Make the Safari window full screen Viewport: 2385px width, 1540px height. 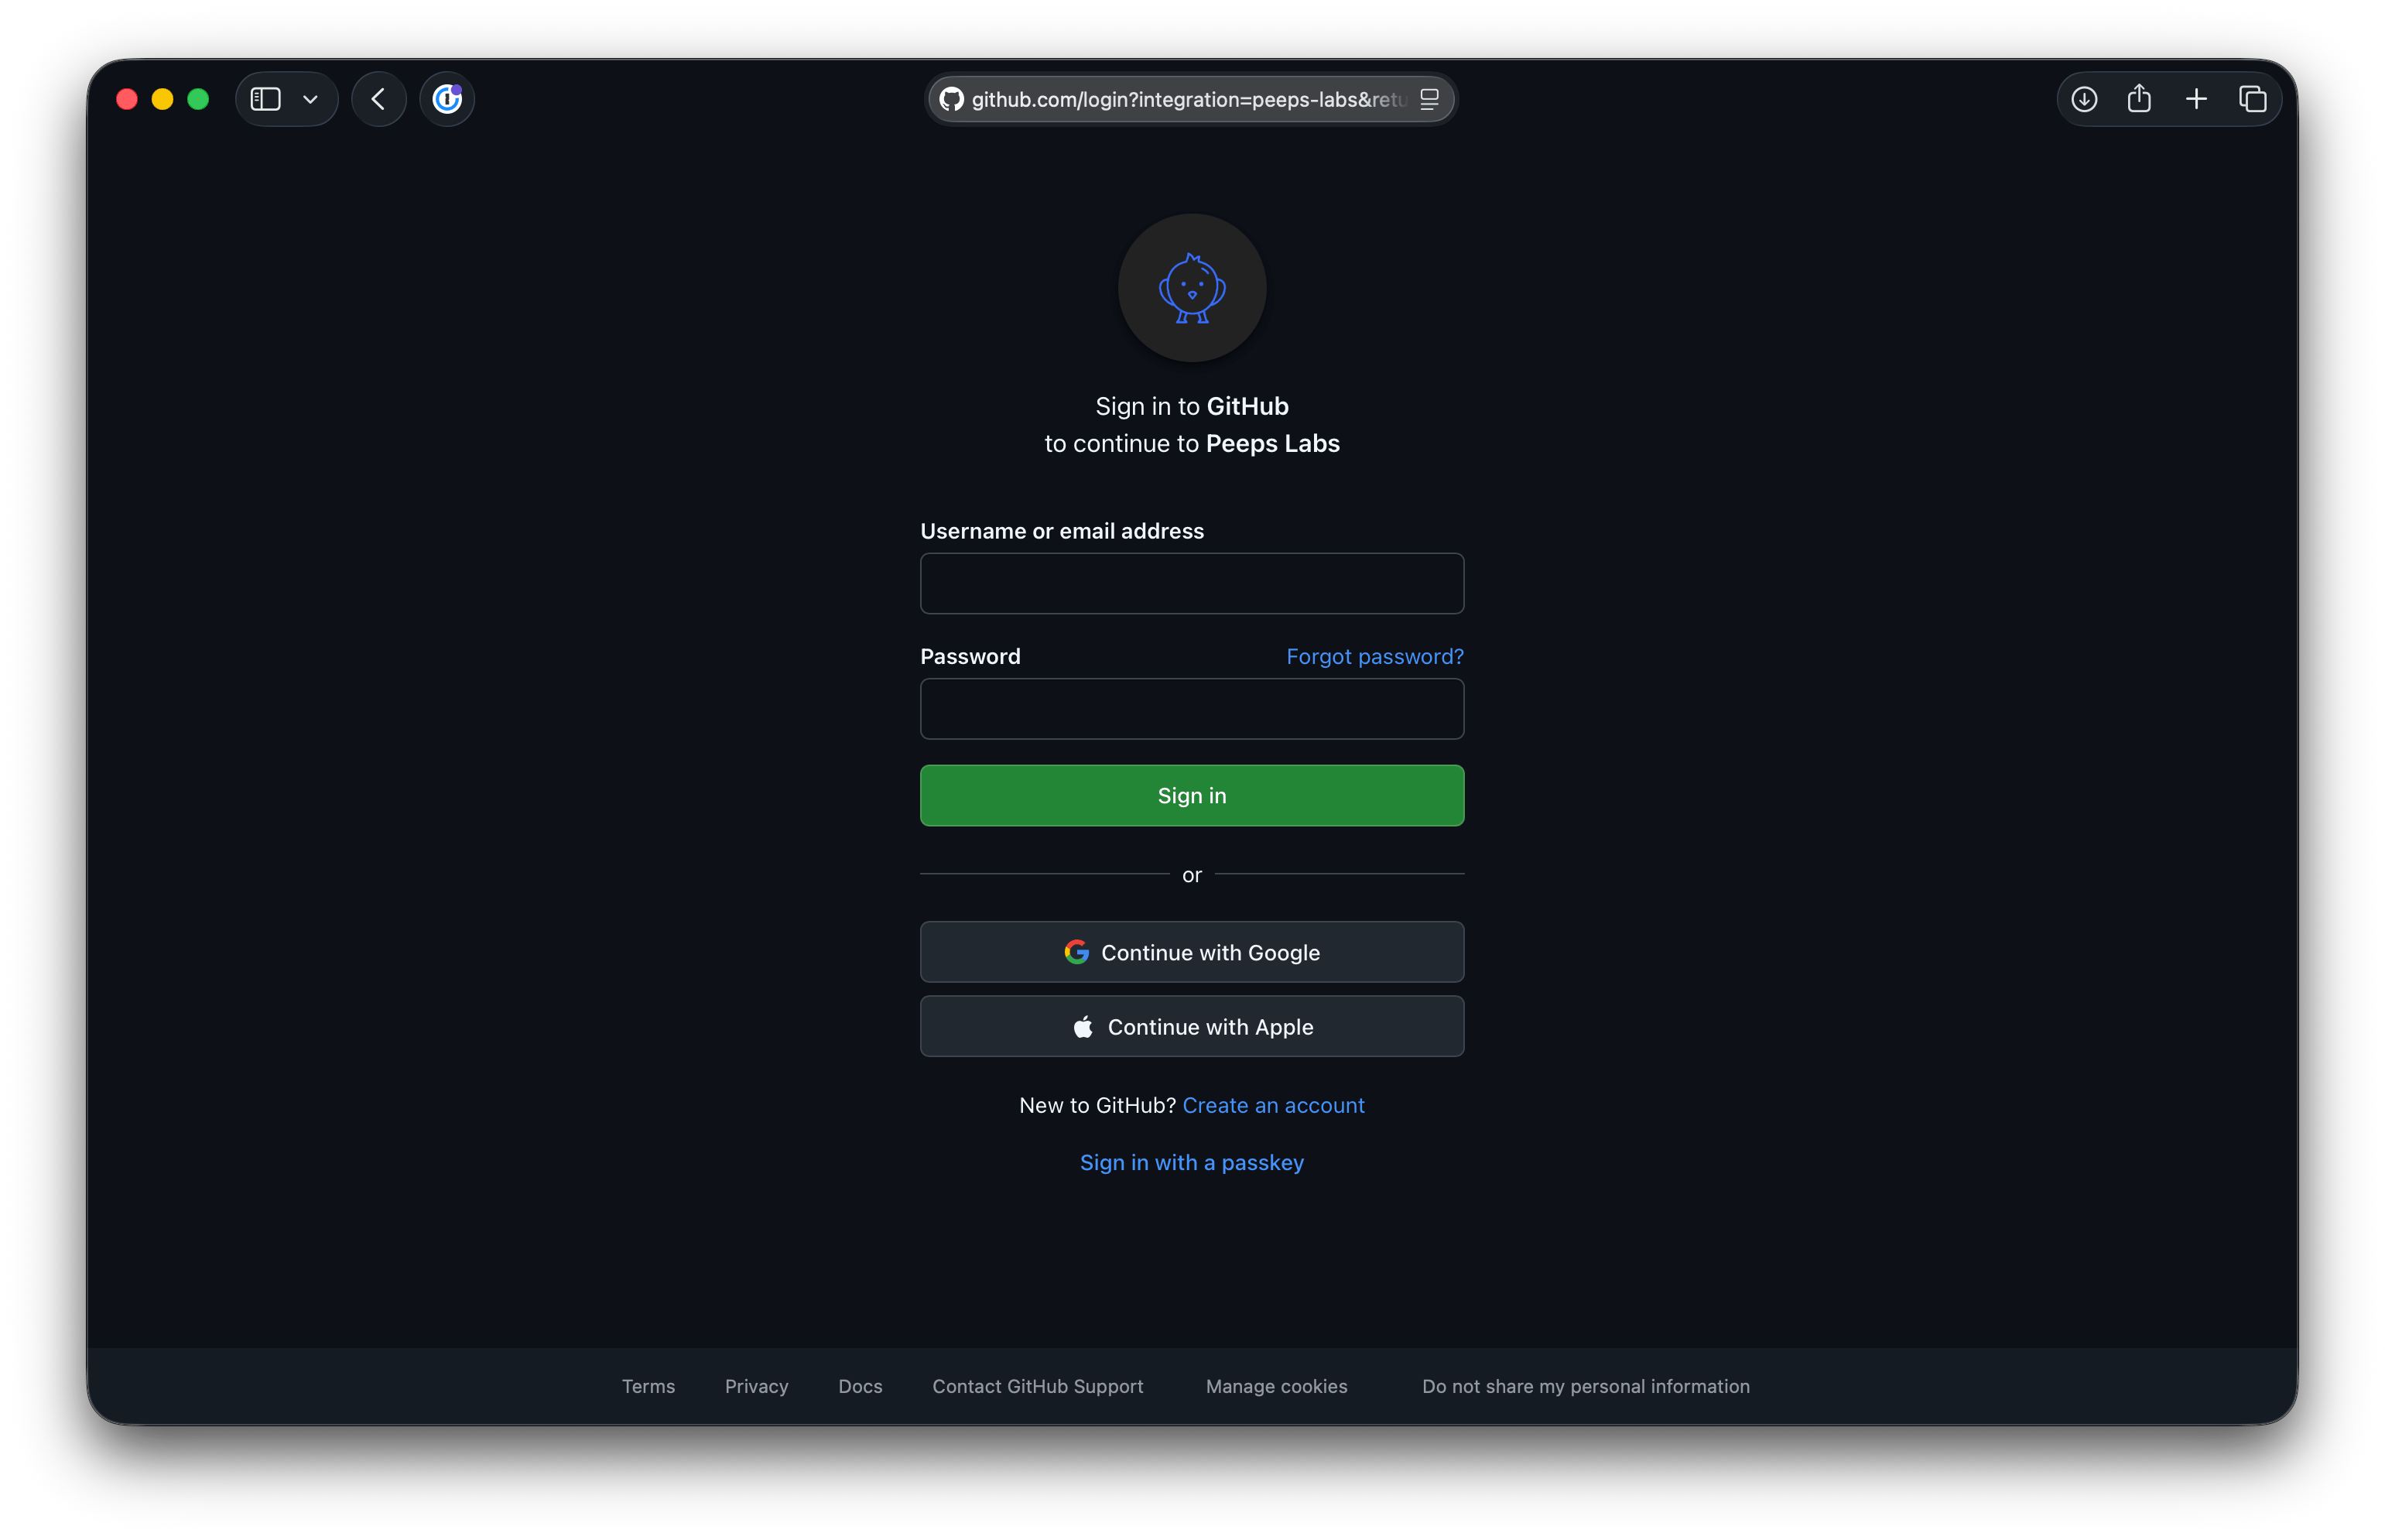pos(199,99)
